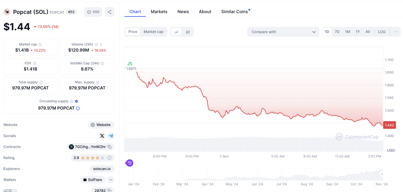
Task: Add Popcat to watchlist via star 66K button
Action: point(93,12)
